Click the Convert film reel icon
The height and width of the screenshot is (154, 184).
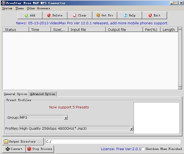tap(8, 149)
